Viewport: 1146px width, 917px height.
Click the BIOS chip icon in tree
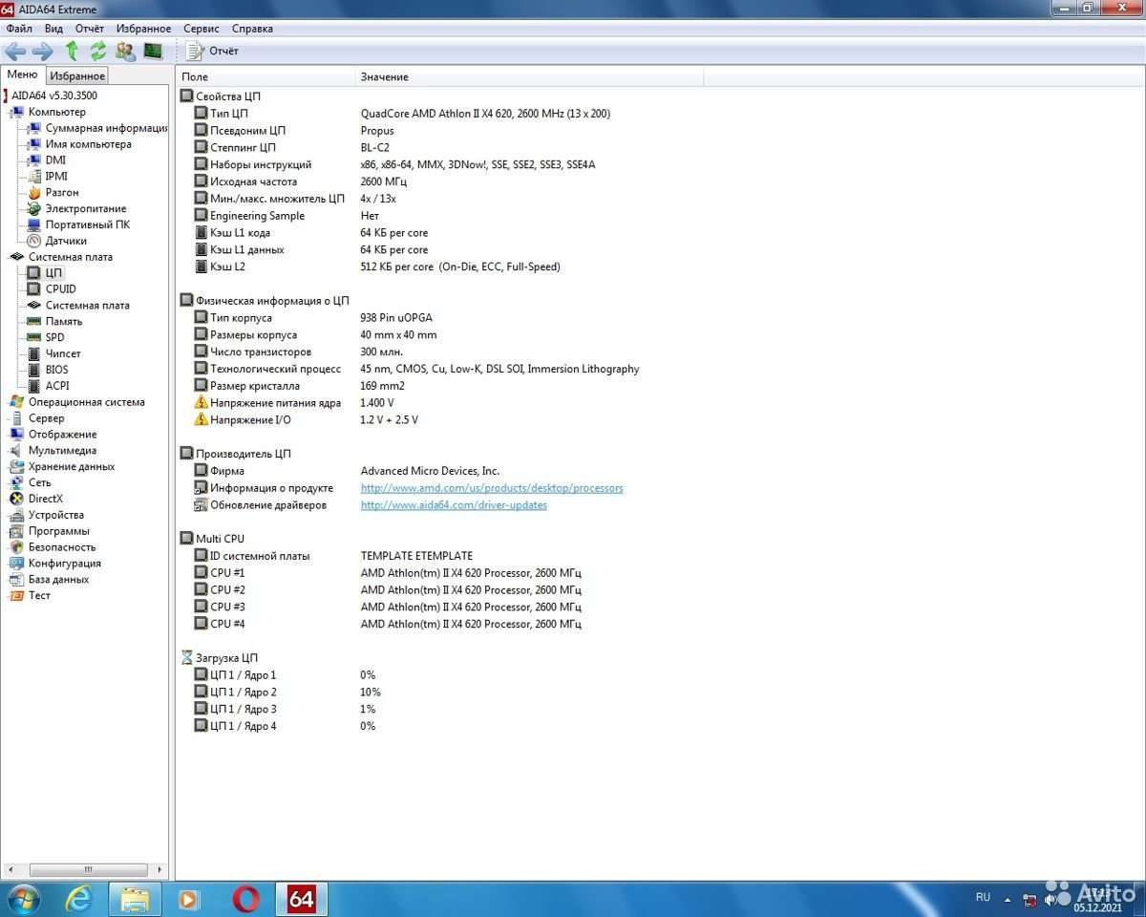tap(34, 370)
